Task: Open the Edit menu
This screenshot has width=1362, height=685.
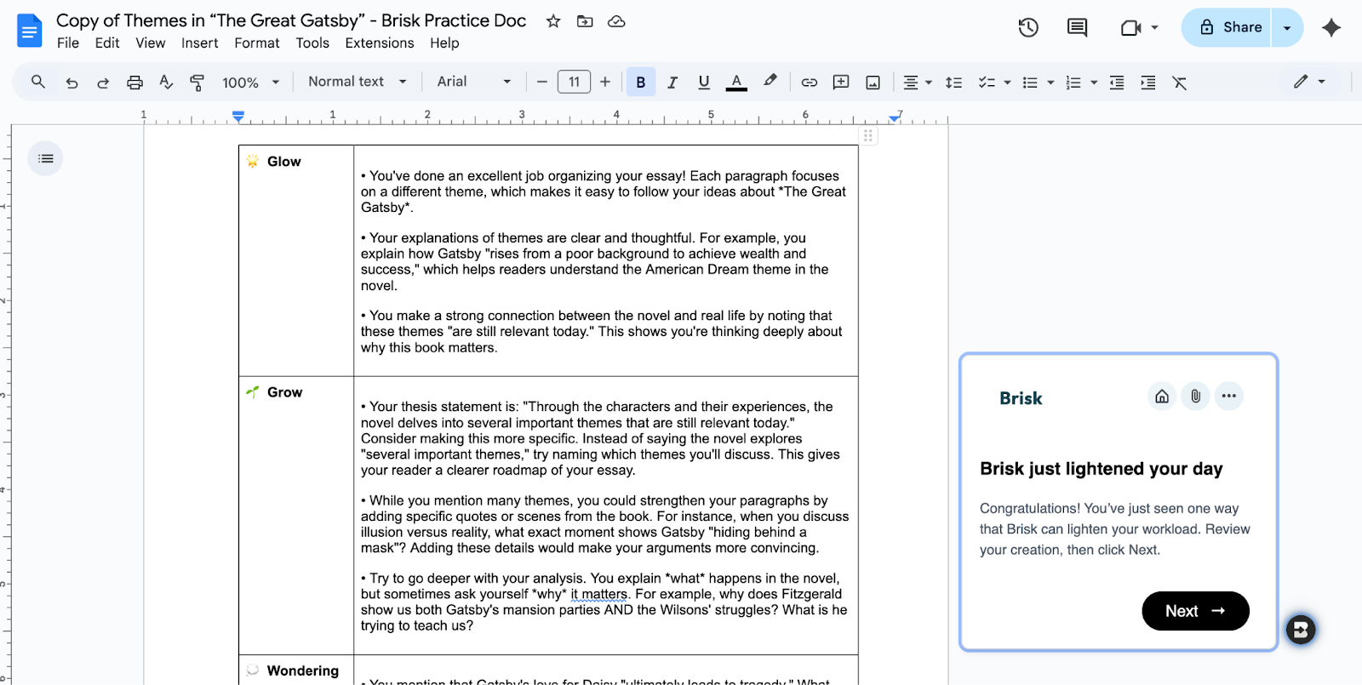Action: point(107,43)
